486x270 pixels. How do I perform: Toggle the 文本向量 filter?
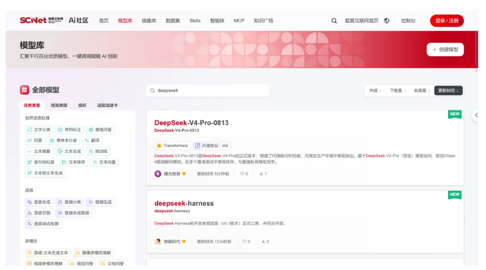(104, 162)
